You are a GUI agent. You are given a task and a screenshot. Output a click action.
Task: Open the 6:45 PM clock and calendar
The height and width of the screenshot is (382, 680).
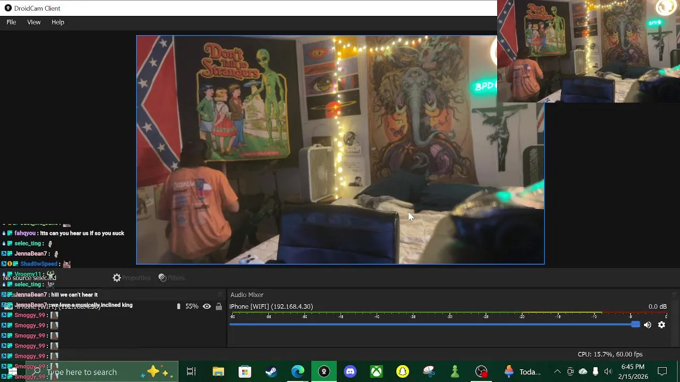click(632, 372)
